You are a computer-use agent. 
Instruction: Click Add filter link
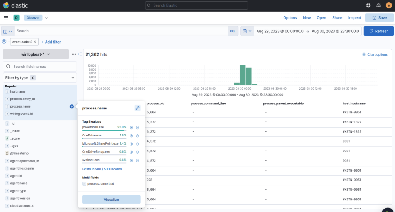51,42
